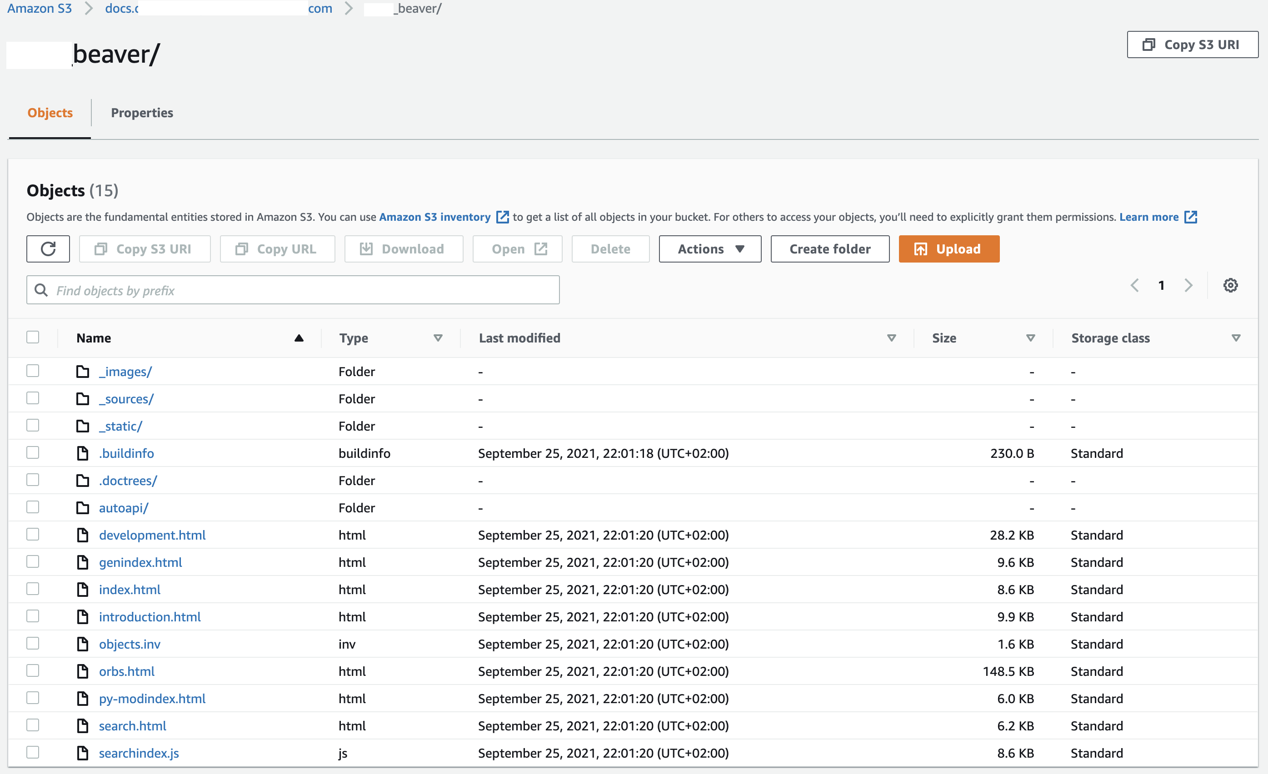Viewport: 1268px width, 774px height.
Task: Check the search.html row checkbox
Action: pos(33,725)
